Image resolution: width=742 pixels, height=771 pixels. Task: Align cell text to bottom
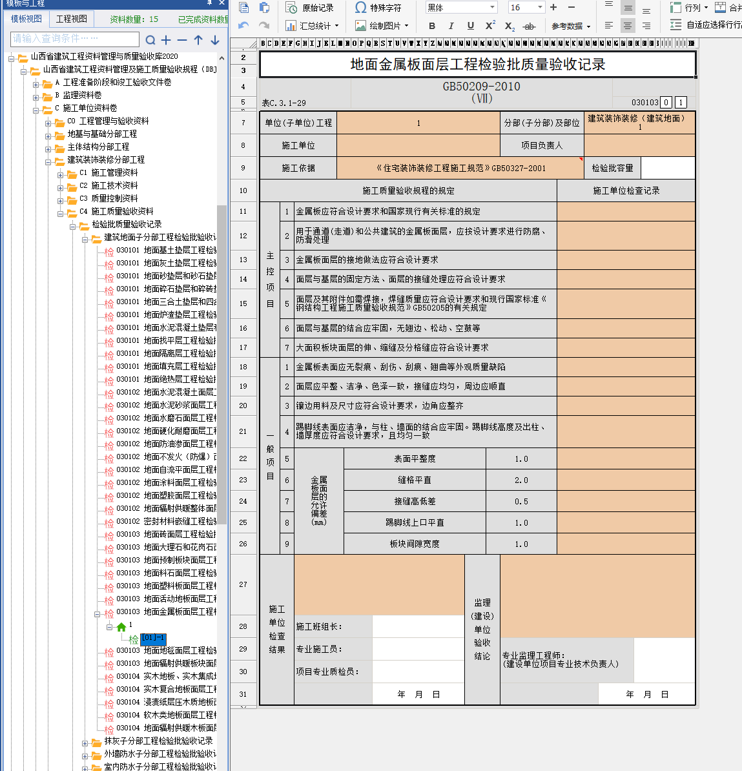click(x=646, y=9)
